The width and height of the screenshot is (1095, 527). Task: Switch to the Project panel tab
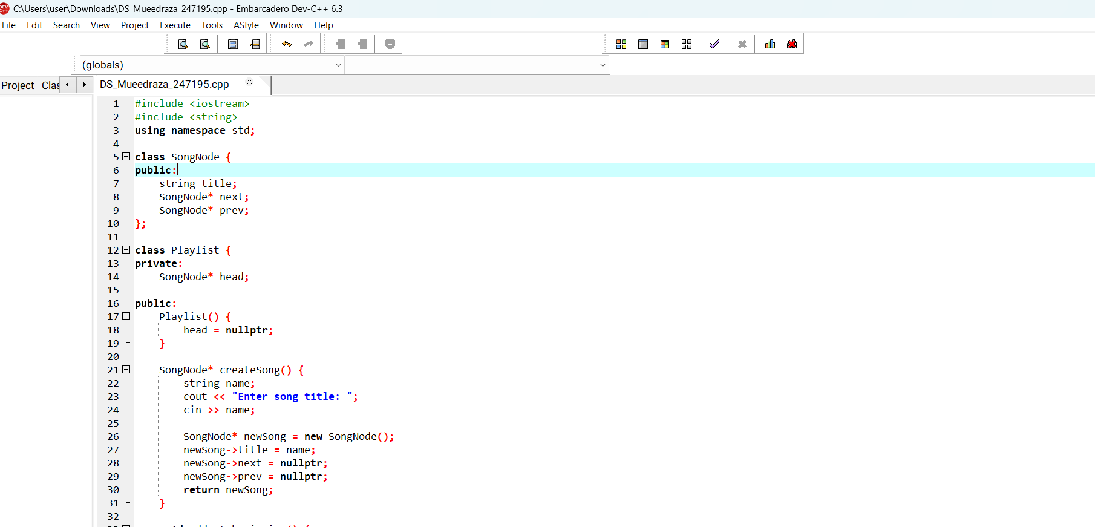(x=18, y=85)
